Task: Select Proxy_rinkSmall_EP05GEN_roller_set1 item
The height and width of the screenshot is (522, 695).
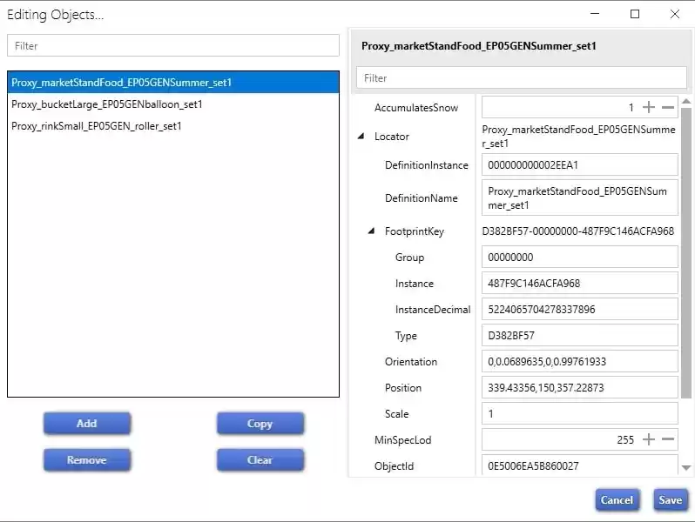Action: coord(97,126)
